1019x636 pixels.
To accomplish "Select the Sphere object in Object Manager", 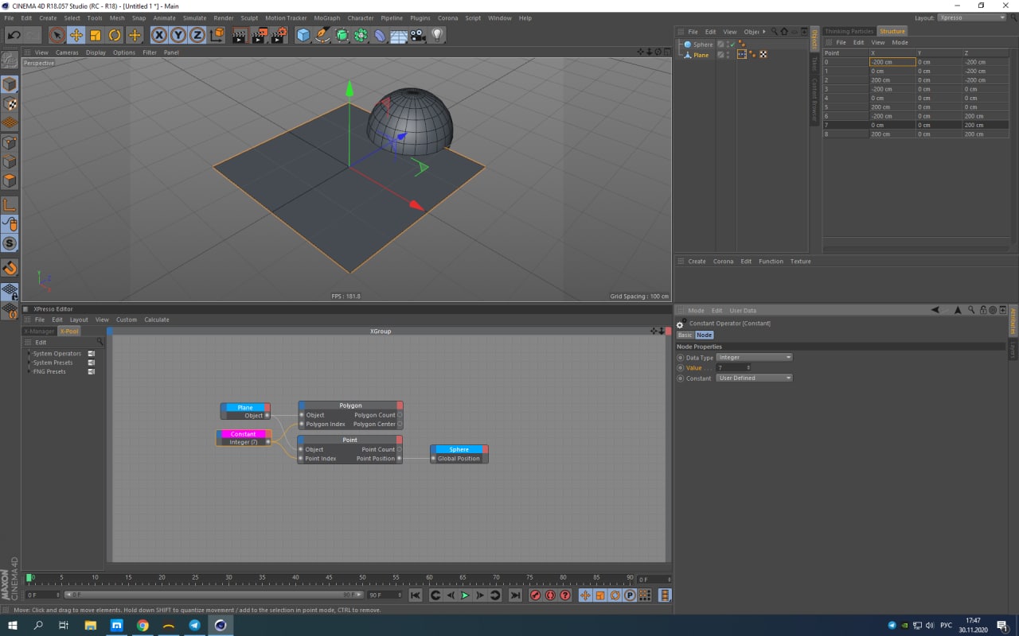I will click(703, 45).
